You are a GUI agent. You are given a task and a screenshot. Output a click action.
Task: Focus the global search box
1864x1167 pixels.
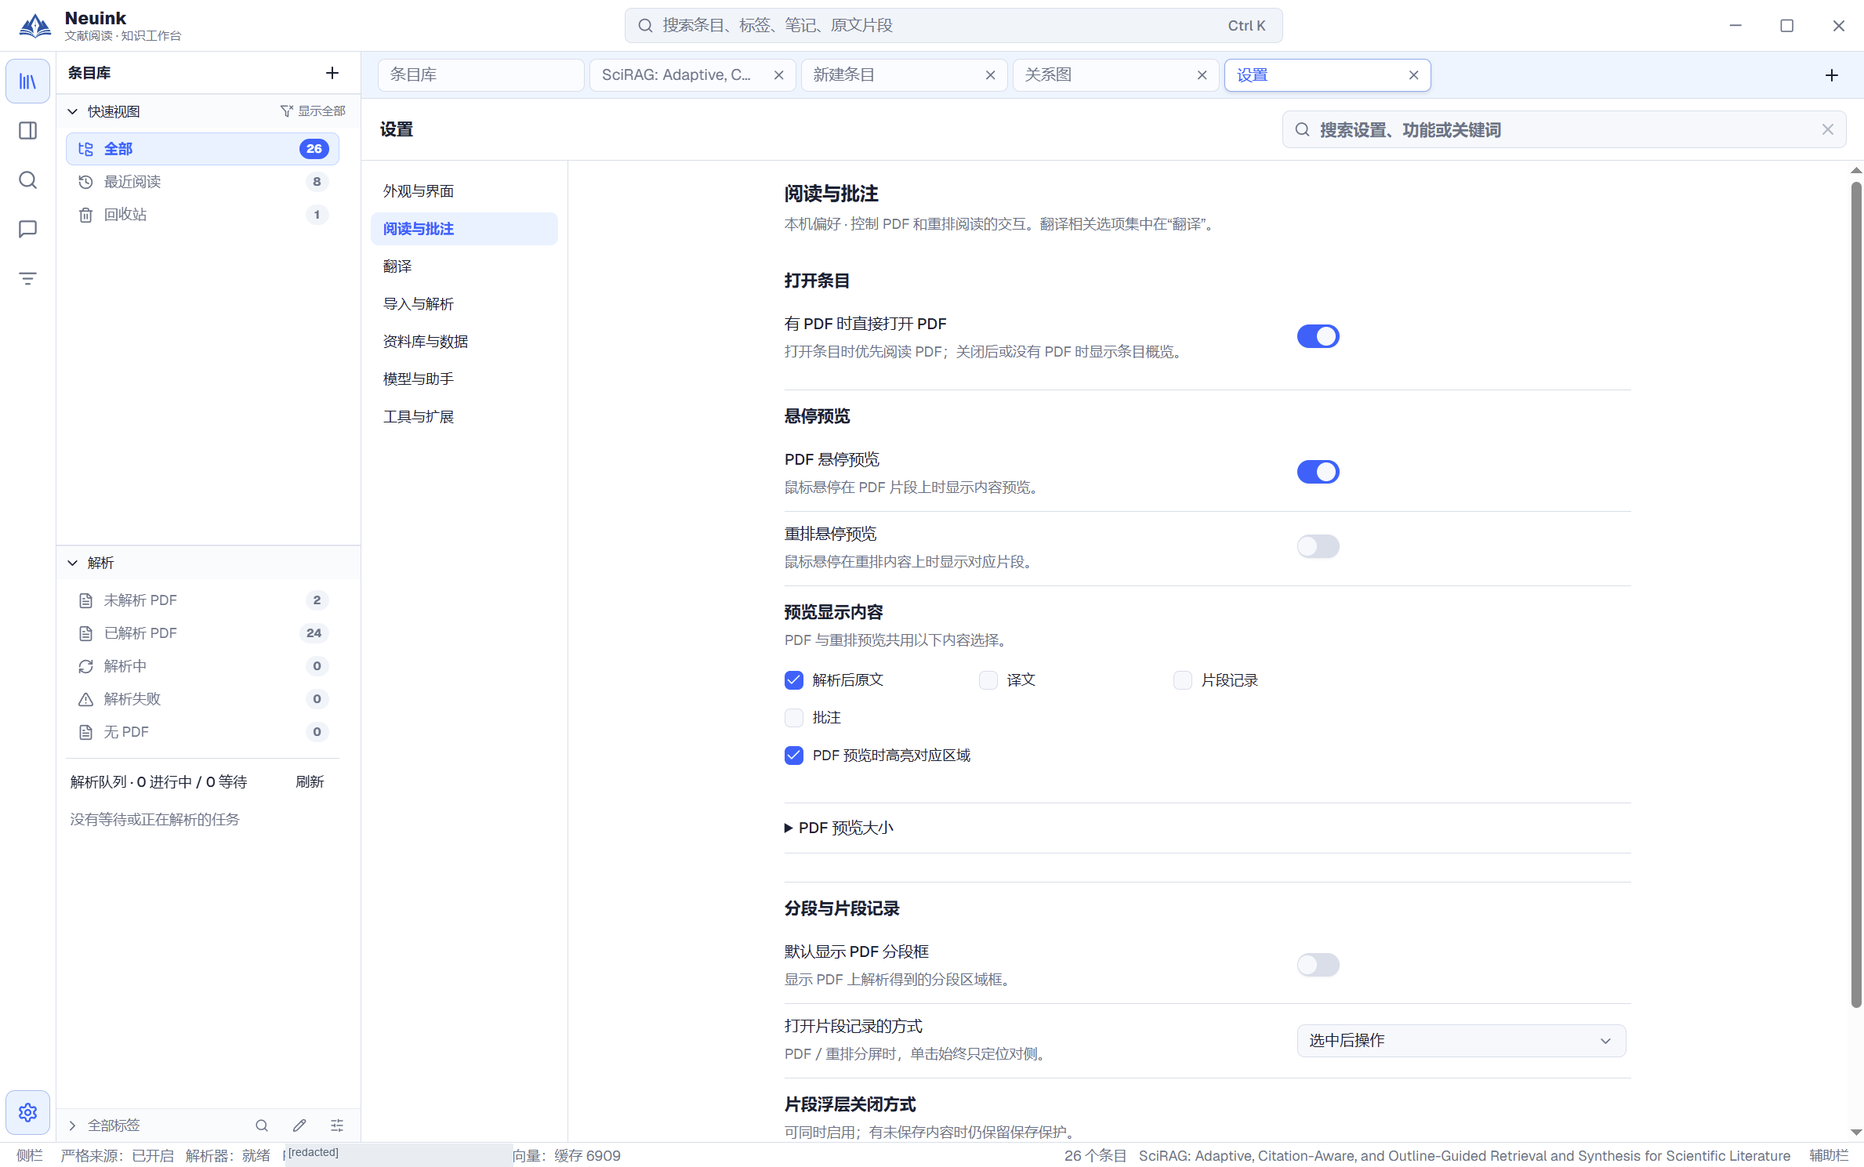tap(953, 26)
